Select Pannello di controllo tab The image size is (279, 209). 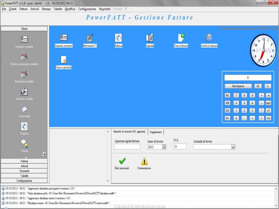tap(129, 132)
